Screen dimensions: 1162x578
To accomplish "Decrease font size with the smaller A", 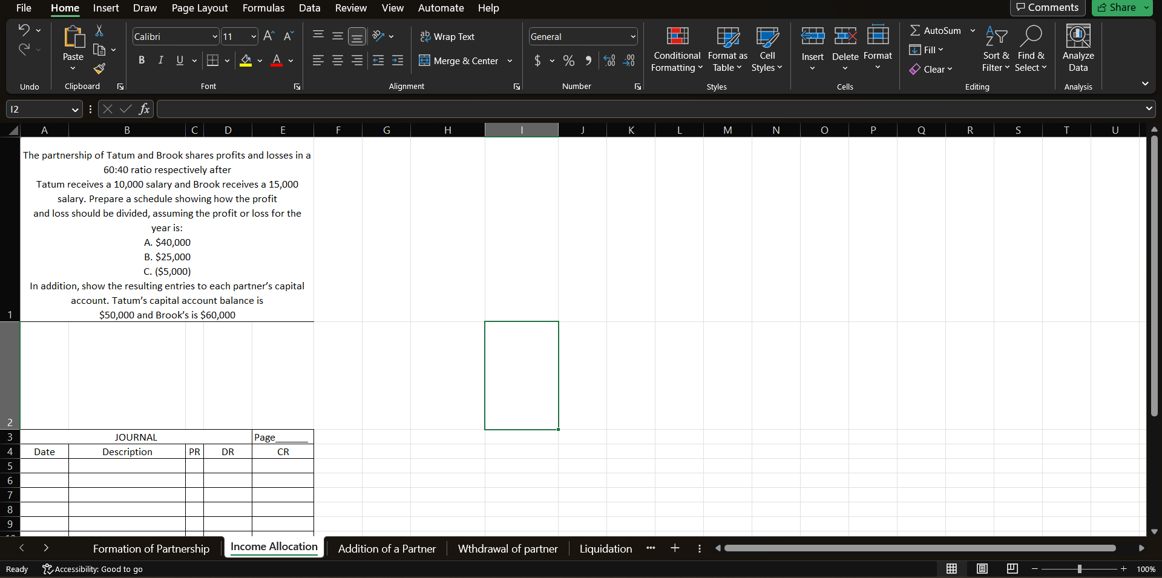I will click(289, 36).
